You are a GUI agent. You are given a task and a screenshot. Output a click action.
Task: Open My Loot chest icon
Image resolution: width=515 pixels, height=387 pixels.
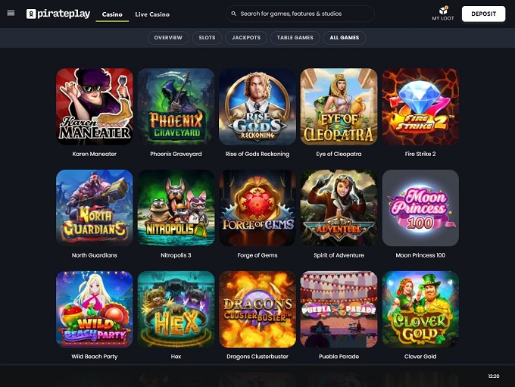coord(443,10)
